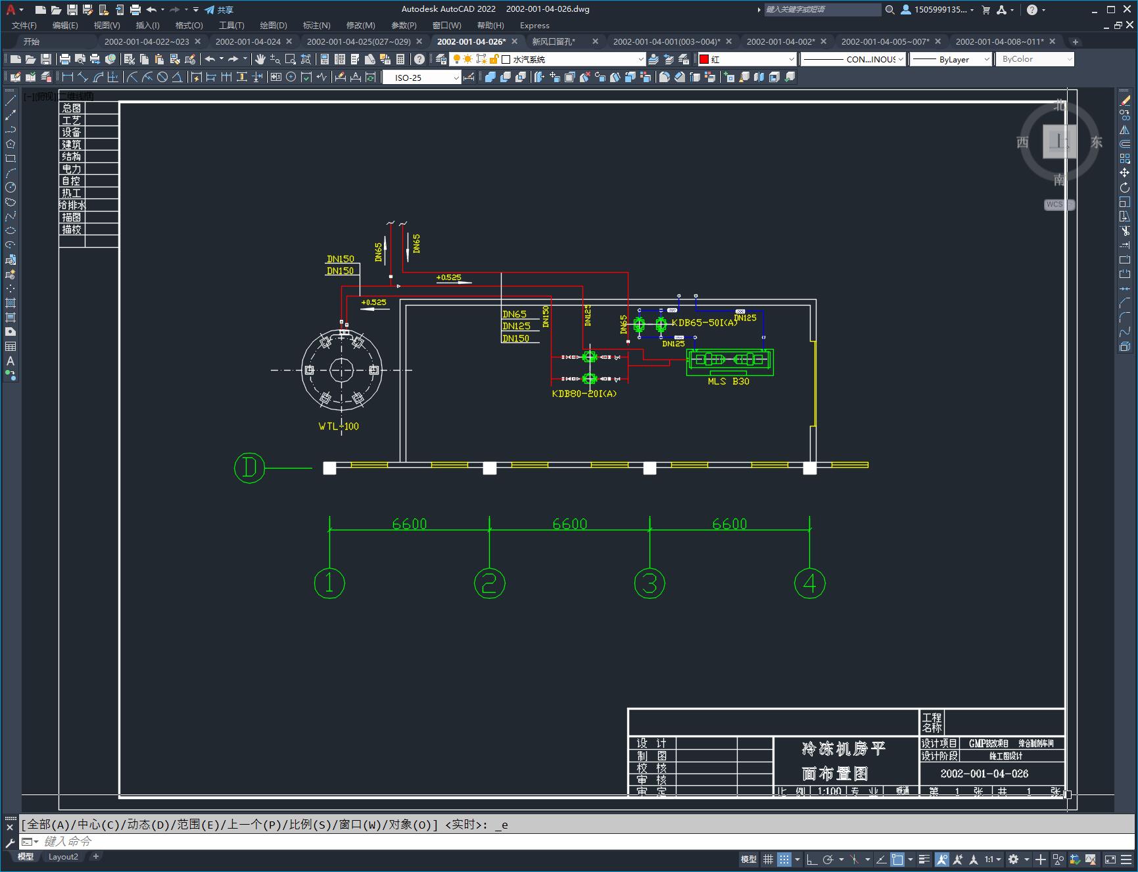Open the 文件(F) menu
The width and height of the screenshot is (1138, 872).
tap(24, 25)
